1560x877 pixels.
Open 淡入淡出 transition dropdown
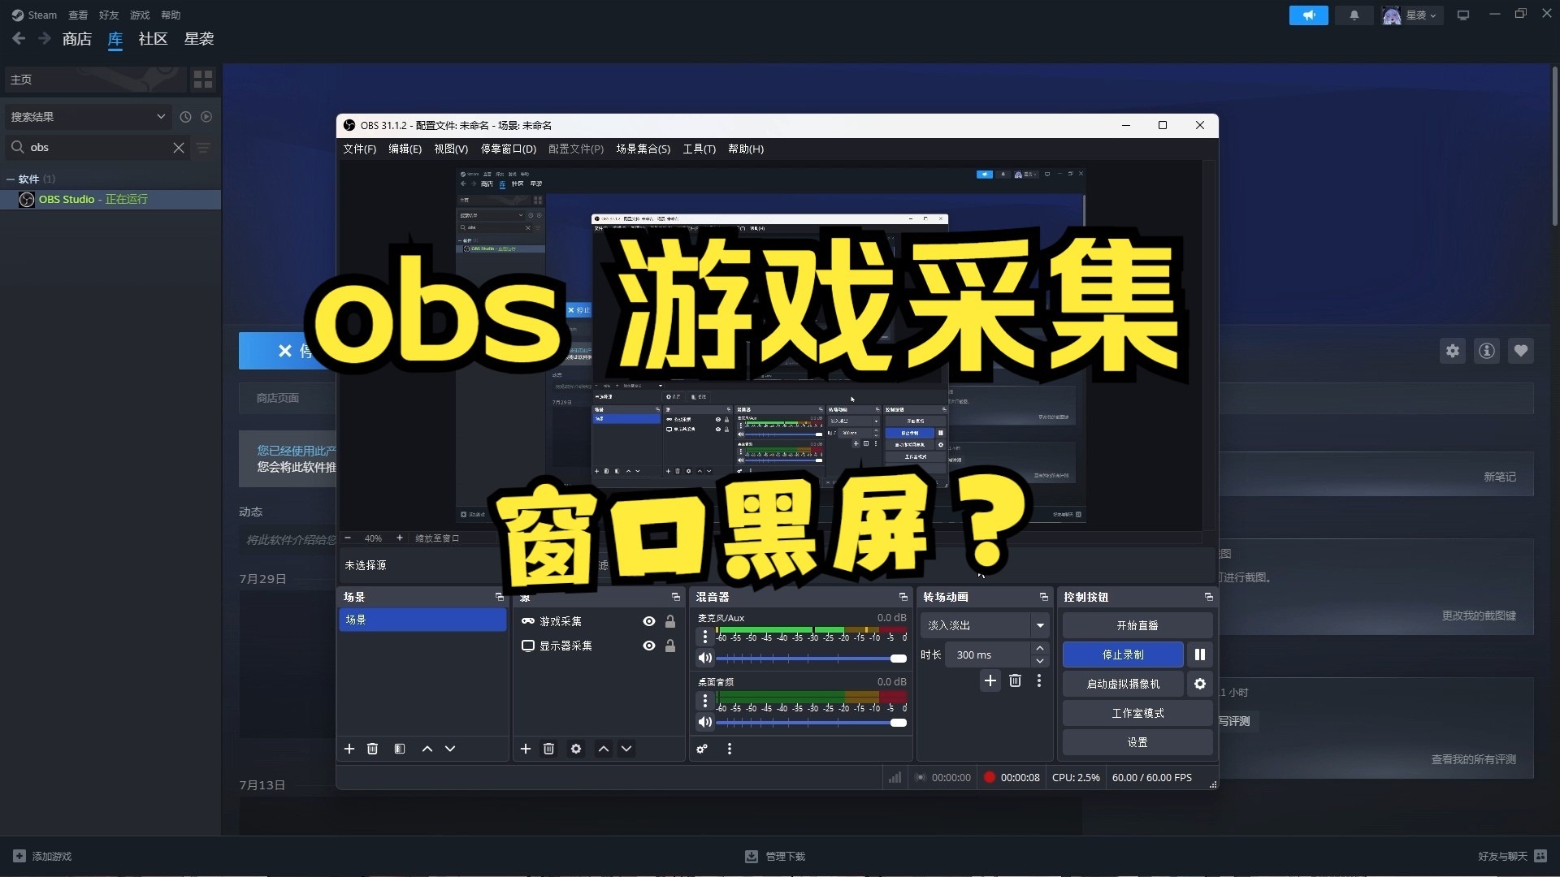985,625
